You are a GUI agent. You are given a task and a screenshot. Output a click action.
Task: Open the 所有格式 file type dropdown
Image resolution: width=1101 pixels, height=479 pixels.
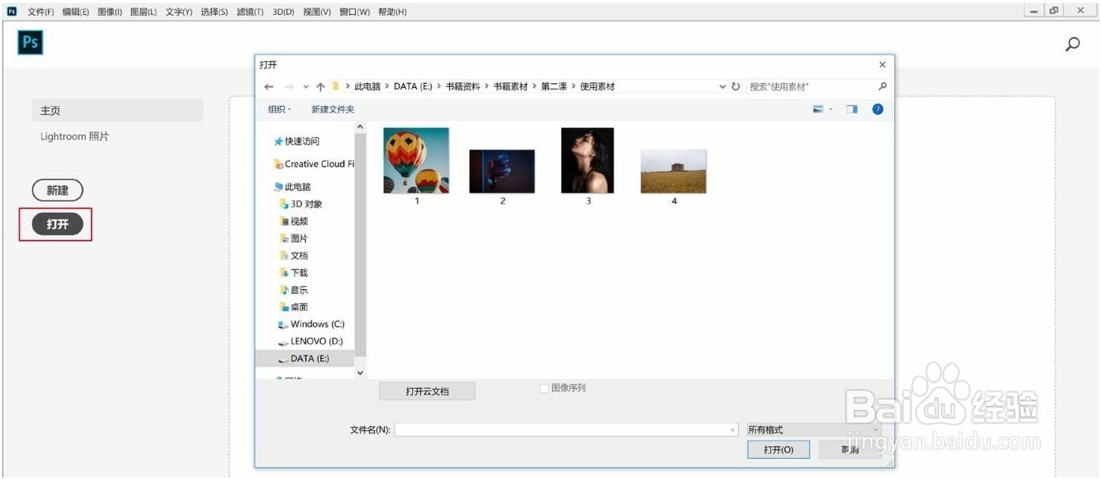click(x=814, y=430)
